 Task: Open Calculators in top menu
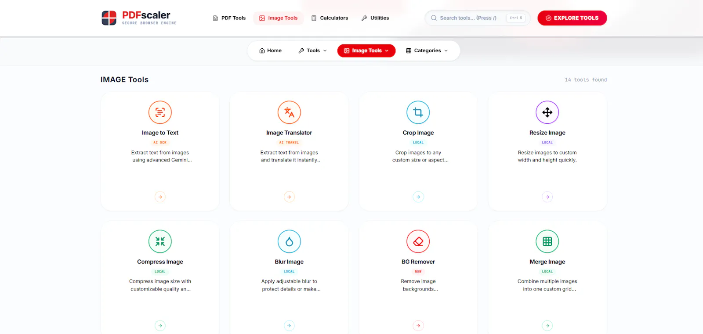coord(330,18)
